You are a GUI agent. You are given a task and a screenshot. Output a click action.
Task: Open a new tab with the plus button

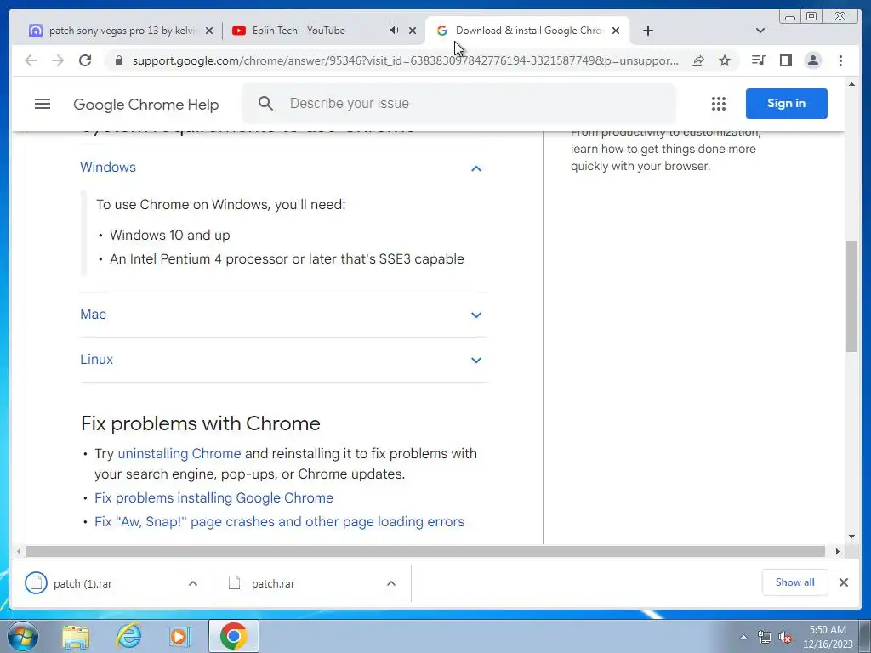coord(647,31)
